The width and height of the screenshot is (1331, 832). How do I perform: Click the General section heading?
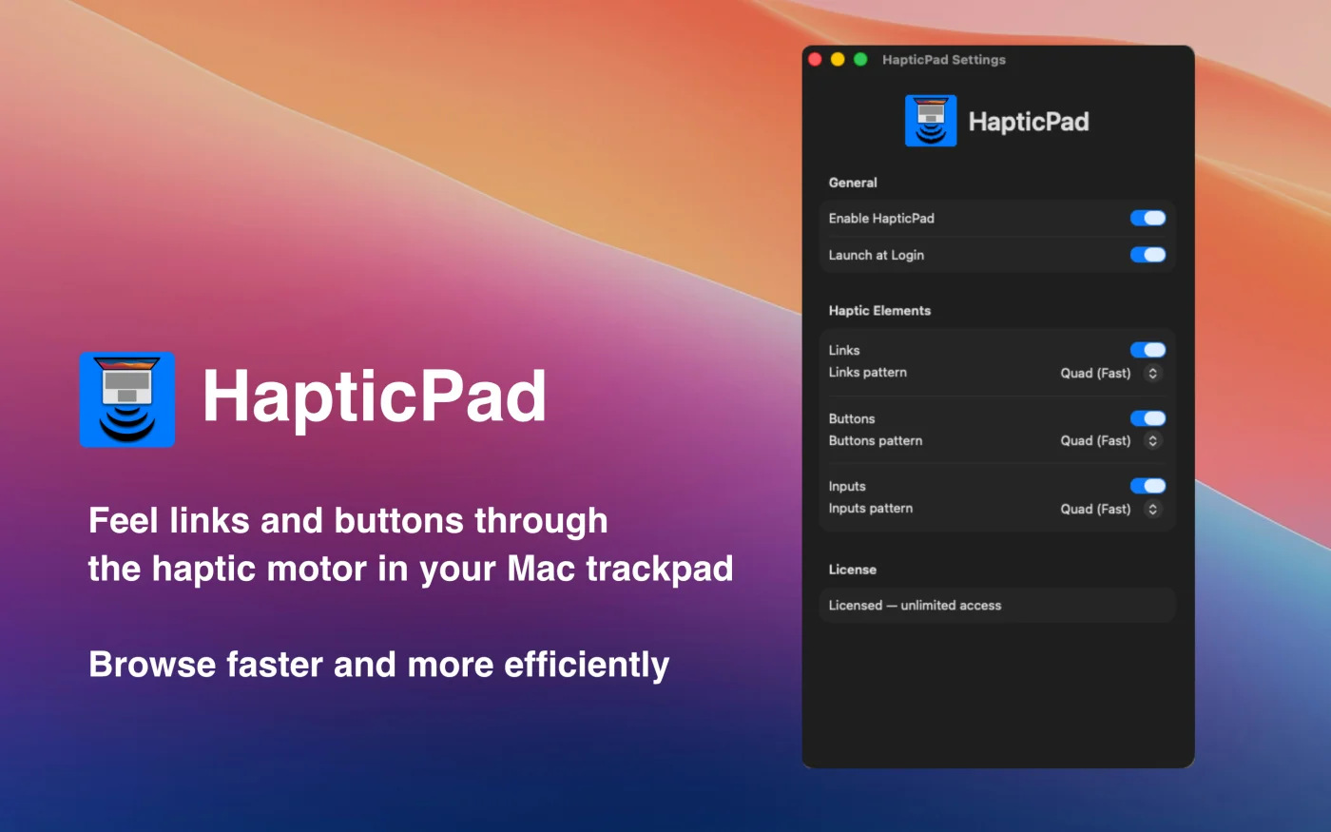click(853, 183)
